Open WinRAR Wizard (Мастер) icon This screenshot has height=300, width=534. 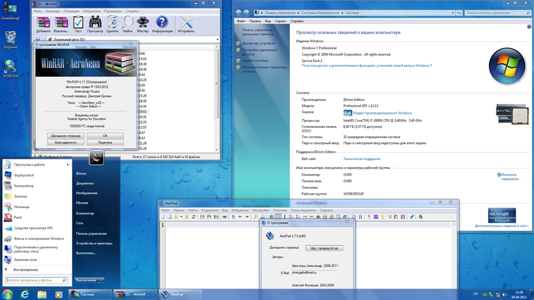pos(143,24)
